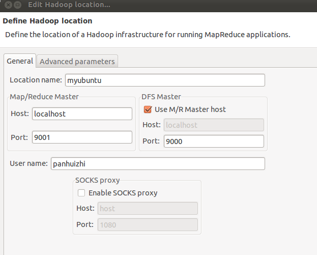Click the disabled SOCKS proxy Host field
The image size is (317, 255).
pyautogui.click(x=148, y=208)
